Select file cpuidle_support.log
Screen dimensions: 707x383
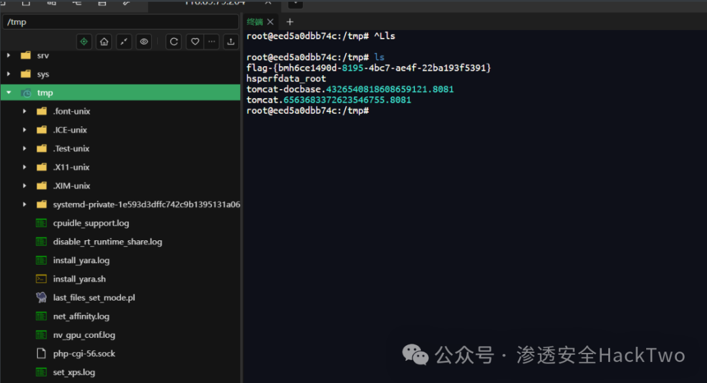[90, 223]
